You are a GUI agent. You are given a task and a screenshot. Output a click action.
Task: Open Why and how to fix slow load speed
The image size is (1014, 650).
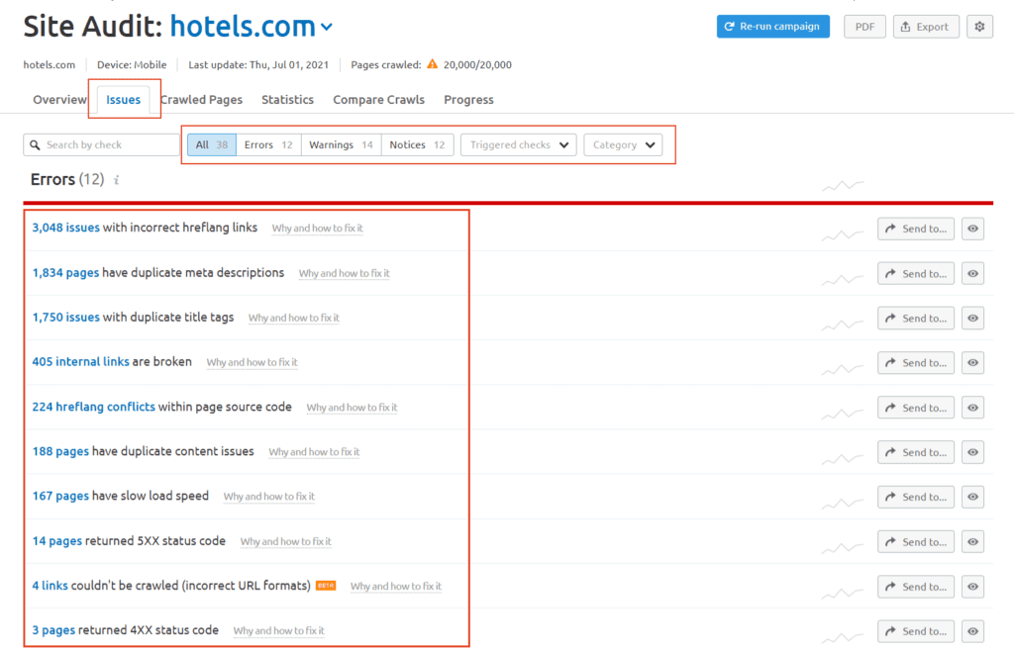pyautogui.click(x=269, y=497)
